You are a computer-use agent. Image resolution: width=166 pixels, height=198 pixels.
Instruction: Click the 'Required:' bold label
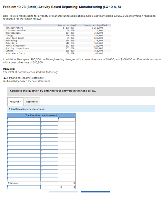[9, 69]
